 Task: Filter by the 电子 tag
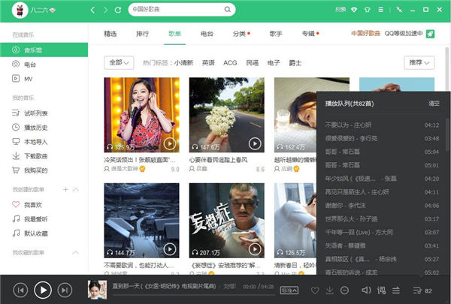point(274,63)
